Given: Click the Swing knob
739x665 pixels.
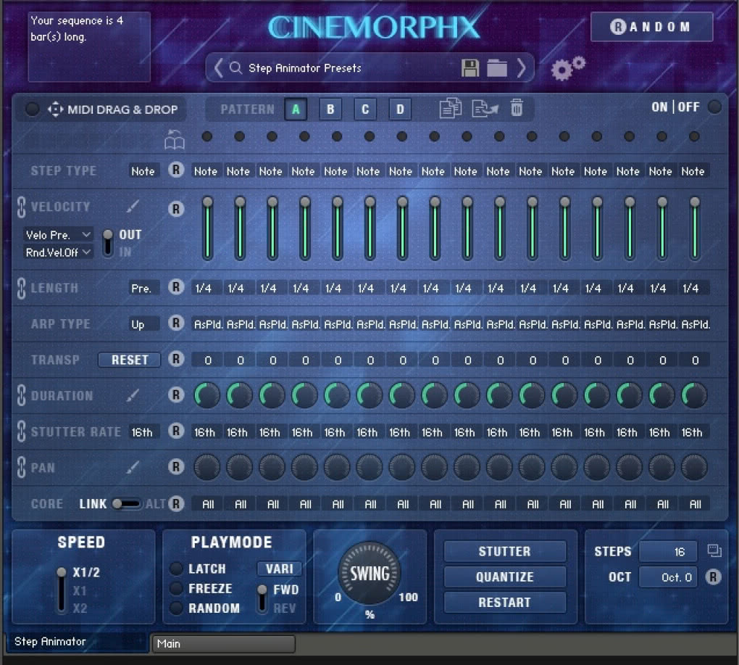Looking at the screenshot, I should [x=370, y=573].
